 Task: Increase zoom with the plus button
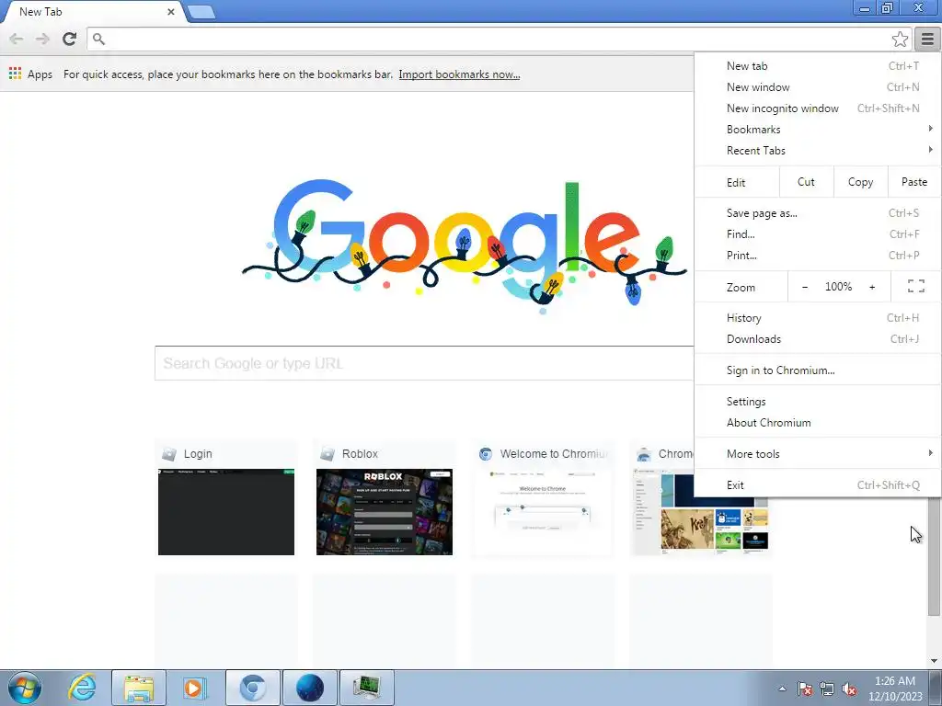(872, 287)
